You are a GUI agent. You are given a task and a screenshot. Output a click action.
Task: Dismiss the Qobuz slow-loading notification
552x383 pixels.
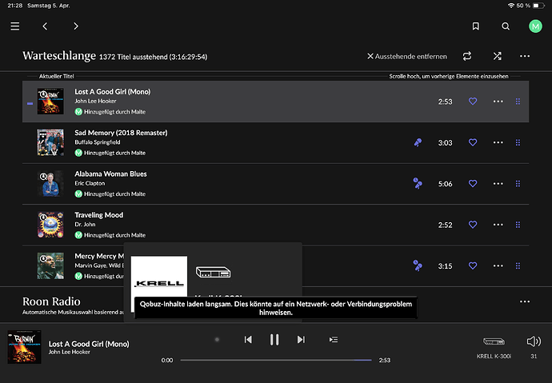[x=276, y=308]
